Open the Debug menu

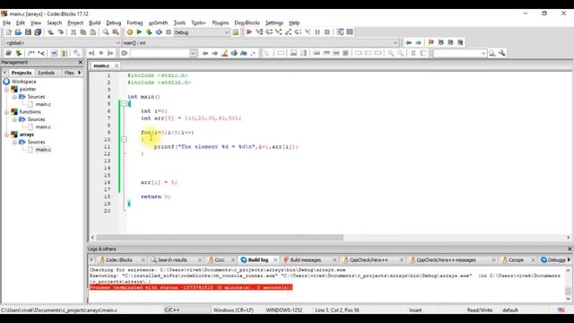[114, 22]
